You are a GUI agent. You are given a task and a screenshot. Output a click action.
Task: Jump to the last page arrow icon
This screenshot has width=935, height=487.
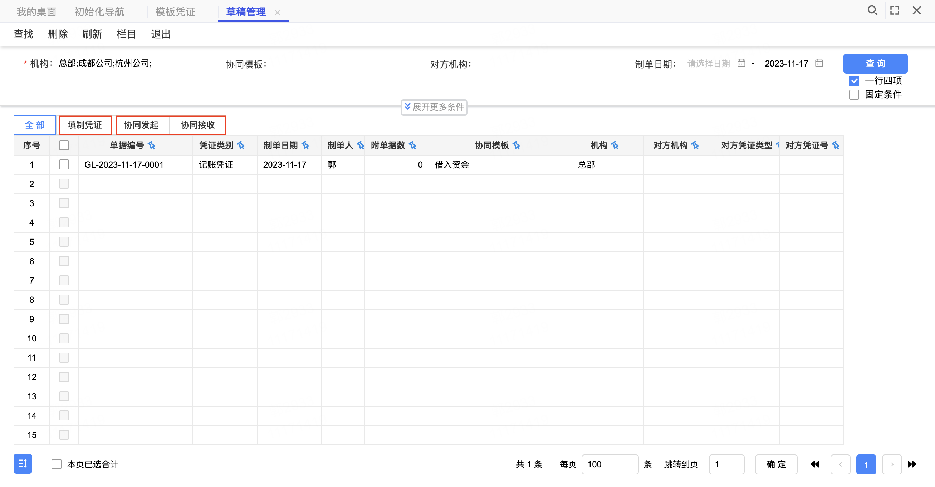[912, 464]
